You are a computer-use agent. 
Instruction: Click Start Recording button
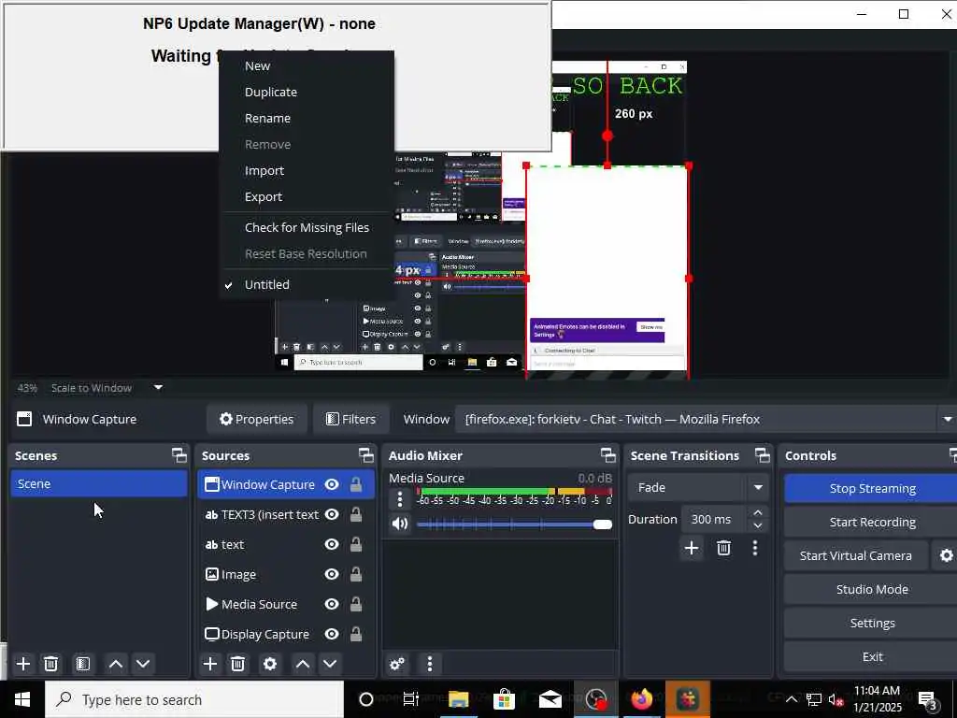(x=872, y=522)
